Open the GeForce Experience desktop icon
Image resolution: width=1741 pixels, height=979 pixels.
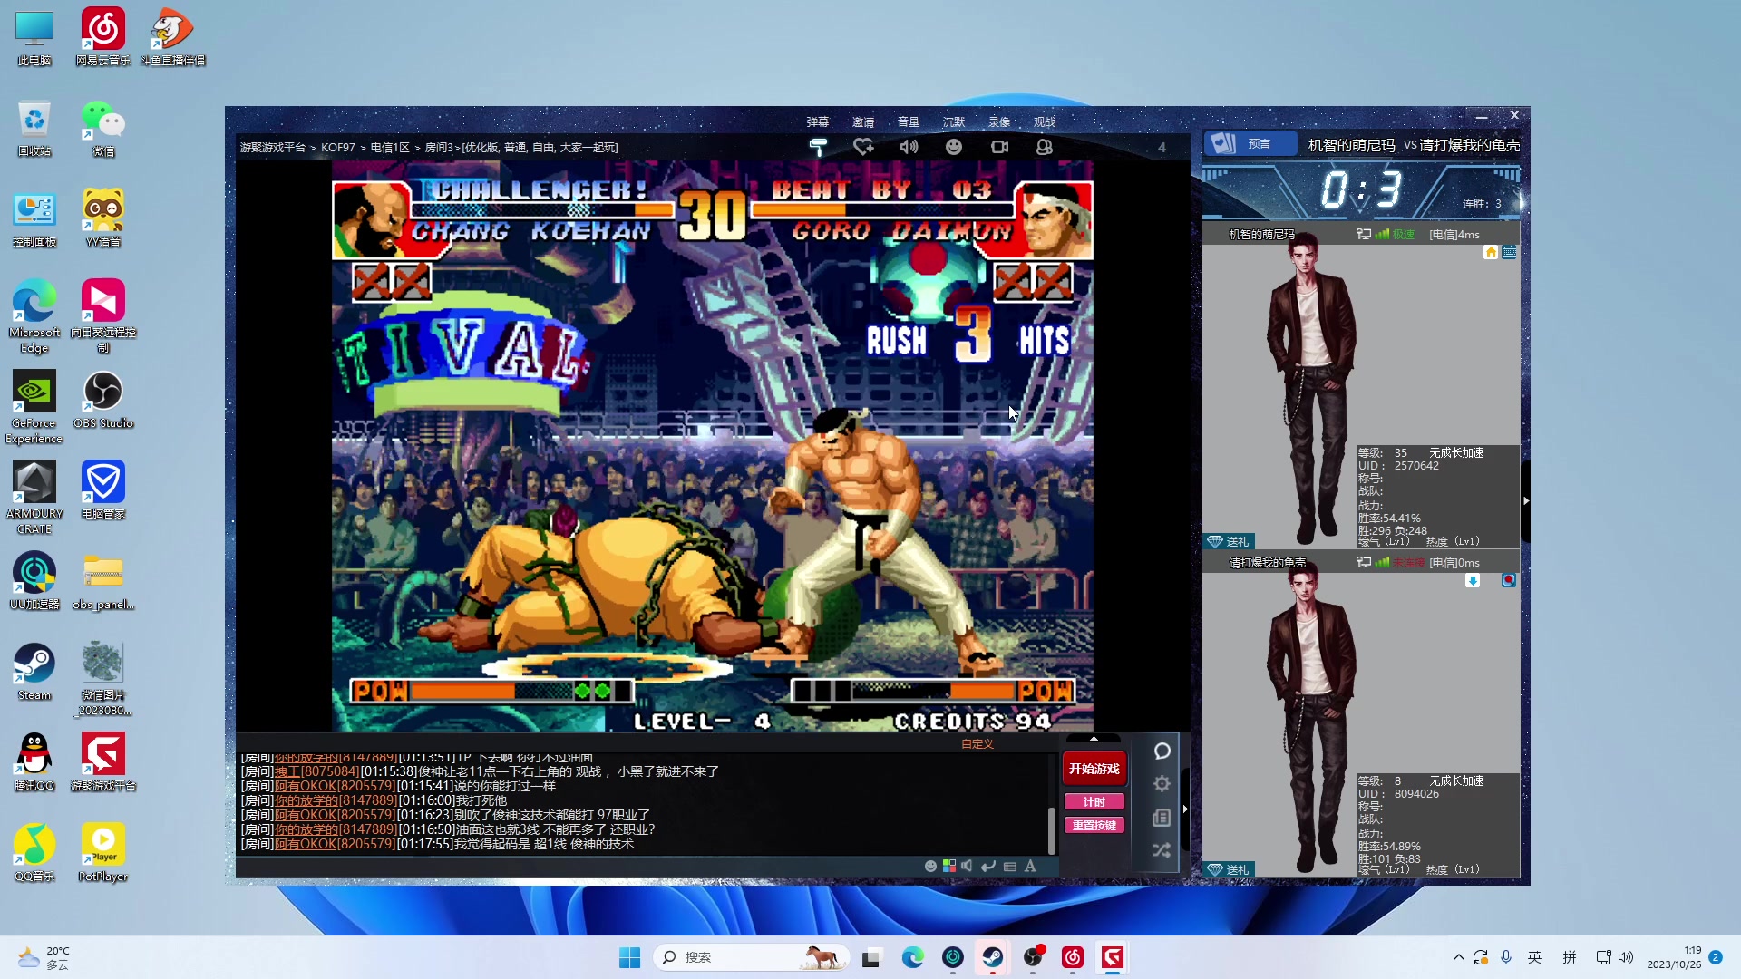(x=34, y=407)
